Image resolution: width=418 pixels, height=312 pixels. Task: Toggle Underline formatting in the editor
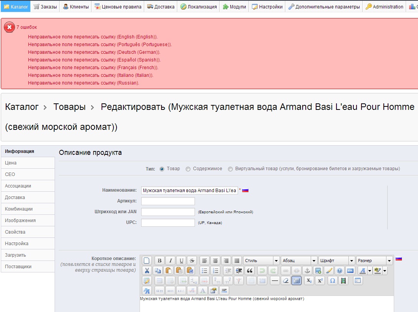point(181,261)
